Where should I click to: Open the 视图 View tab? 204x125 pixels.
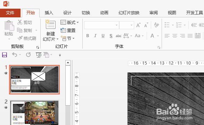[172, 13]
